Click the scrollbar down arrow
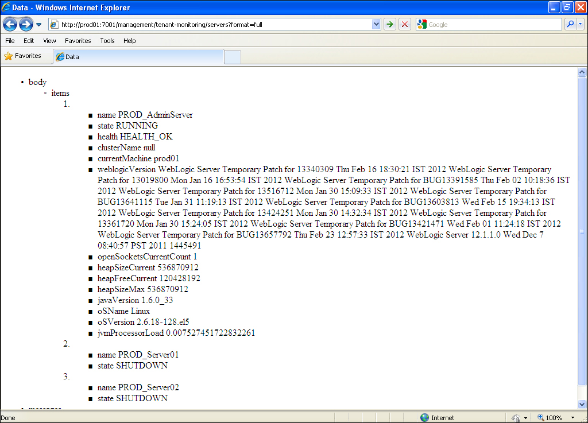The image size is (588, 423). (582, 404)
